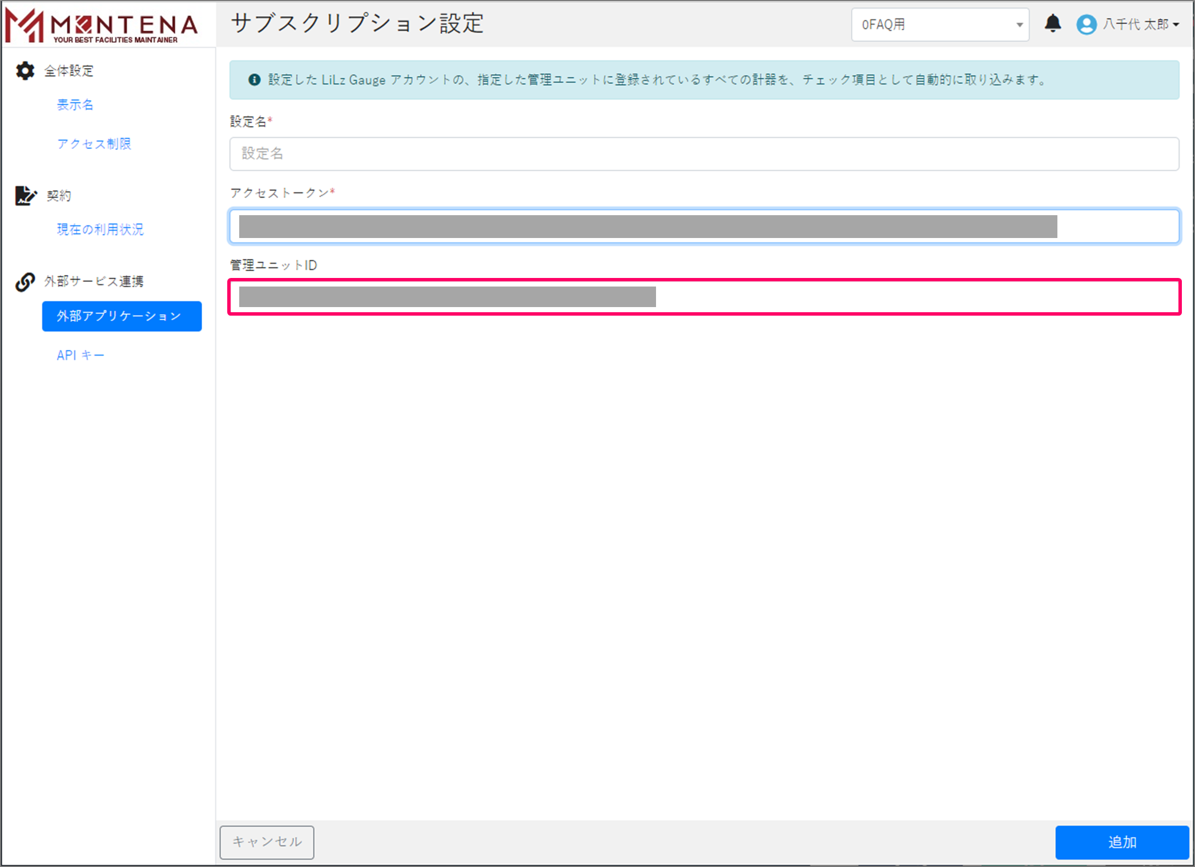
Task: Open the API キー page
Action: [81, 355]
